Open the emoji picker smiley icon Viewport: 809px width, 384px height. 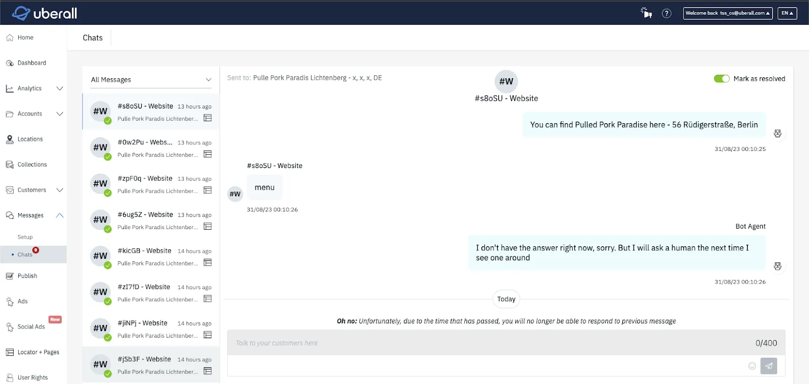752,366
